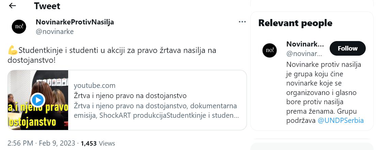The width and height of the screenshot is (377, 150).
Task: Open the @UNDPSerbia mention link
Action: click(x=341, y=120)
